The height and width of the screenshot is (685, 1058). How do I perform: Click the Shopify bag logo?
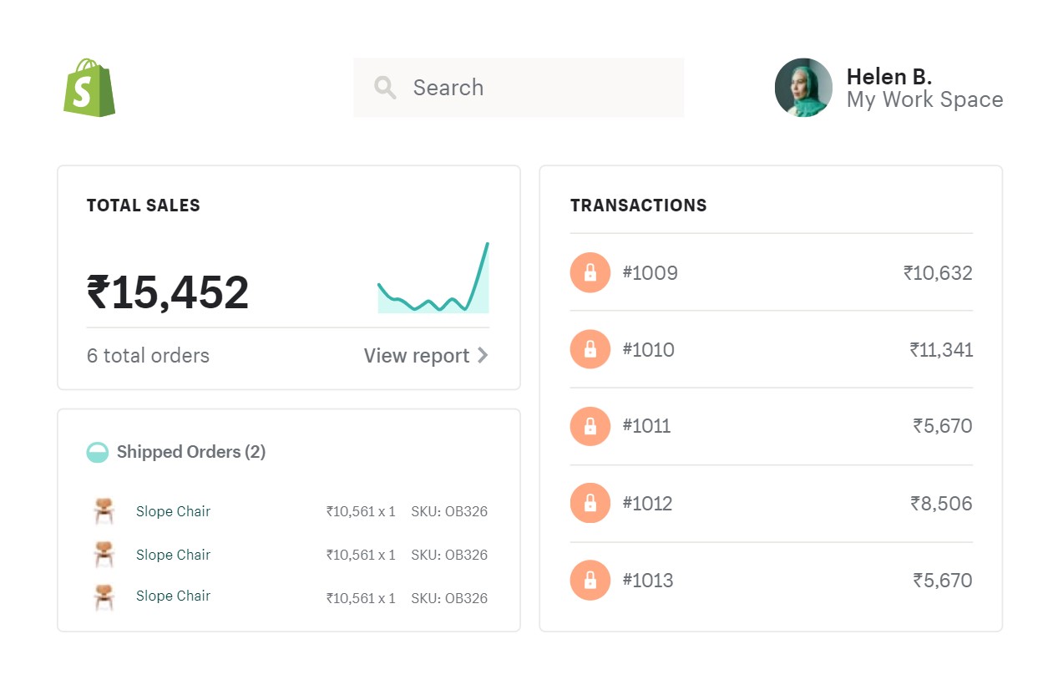89,88
